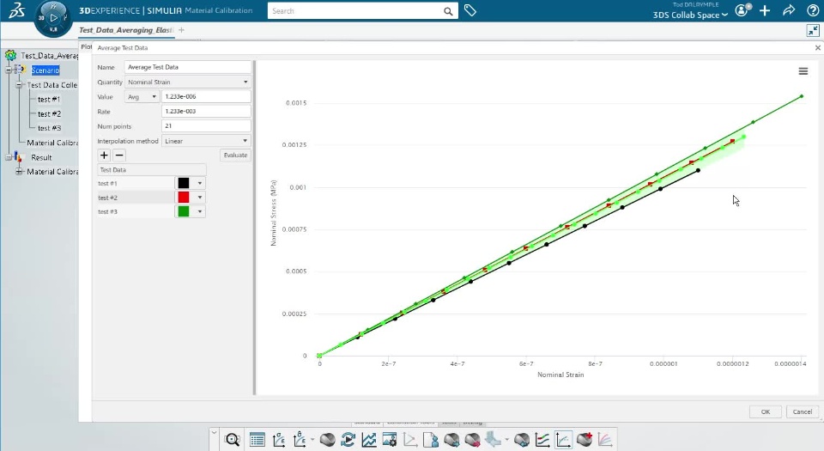824x451 pixels.
Task: Open the user profile icon in top bar
Action: [x=742, y=10]
